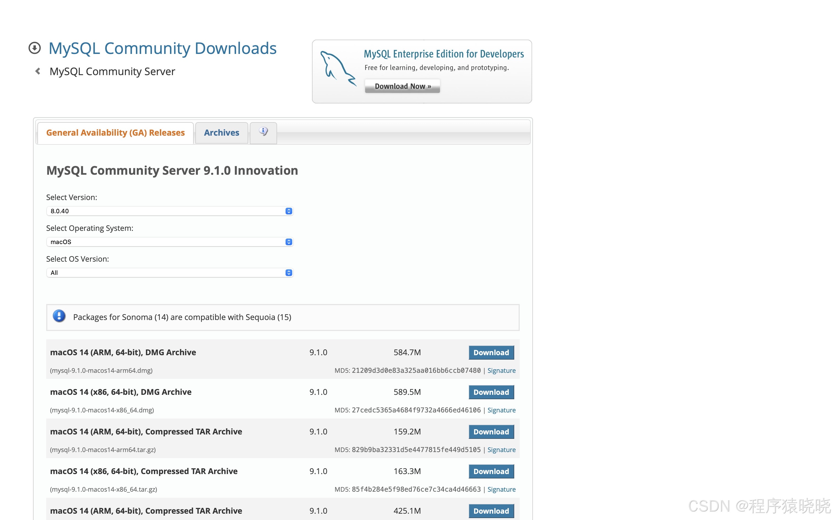The image size is (832, 520).
Task: Click the Download Now button in Enterprise banner
Action: (403, 86)
